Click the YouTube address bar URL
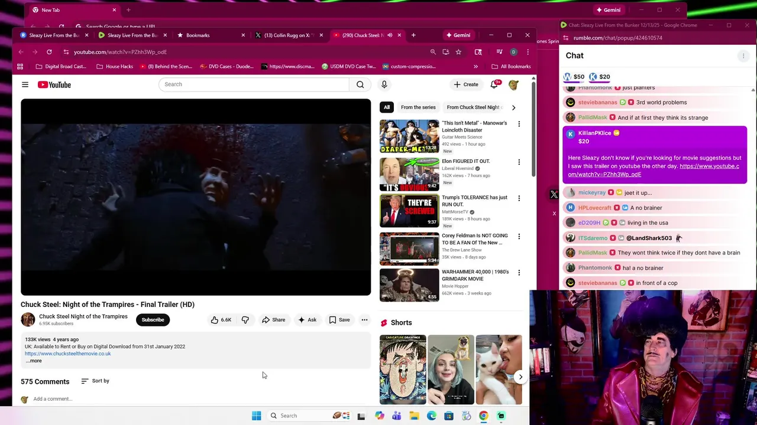 coord(120,52)
